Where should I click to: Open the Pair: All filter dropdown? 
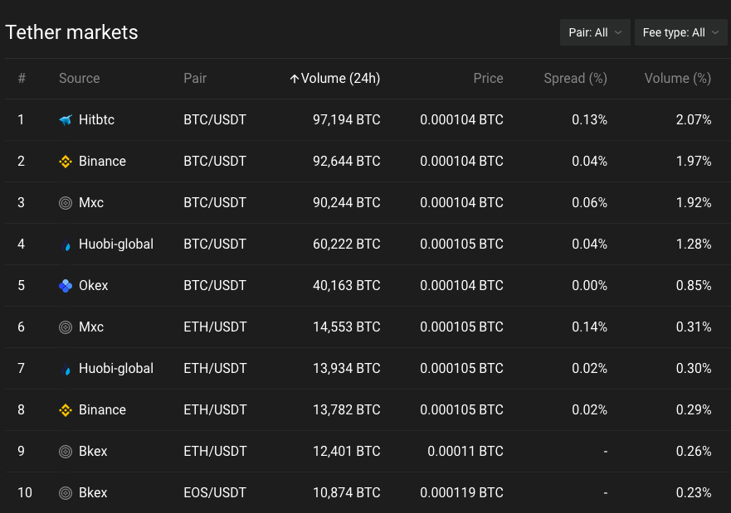[x=595, y=32]
